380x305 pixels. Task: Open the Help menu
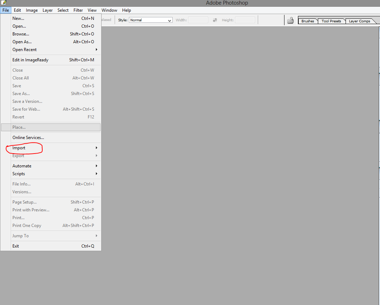coord(126,10)
